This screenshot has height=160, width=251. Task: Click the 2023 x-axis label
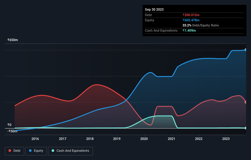(226, 139)
